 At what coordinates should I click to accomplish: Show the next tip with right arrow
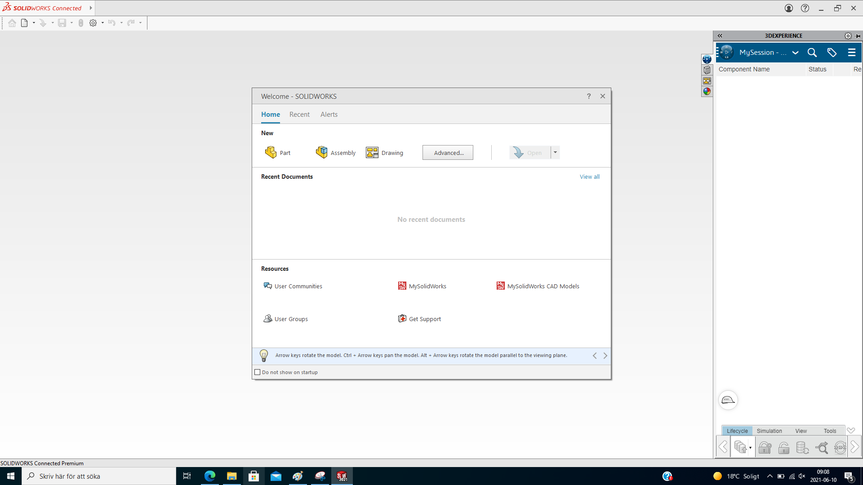[x=605, y=356]
